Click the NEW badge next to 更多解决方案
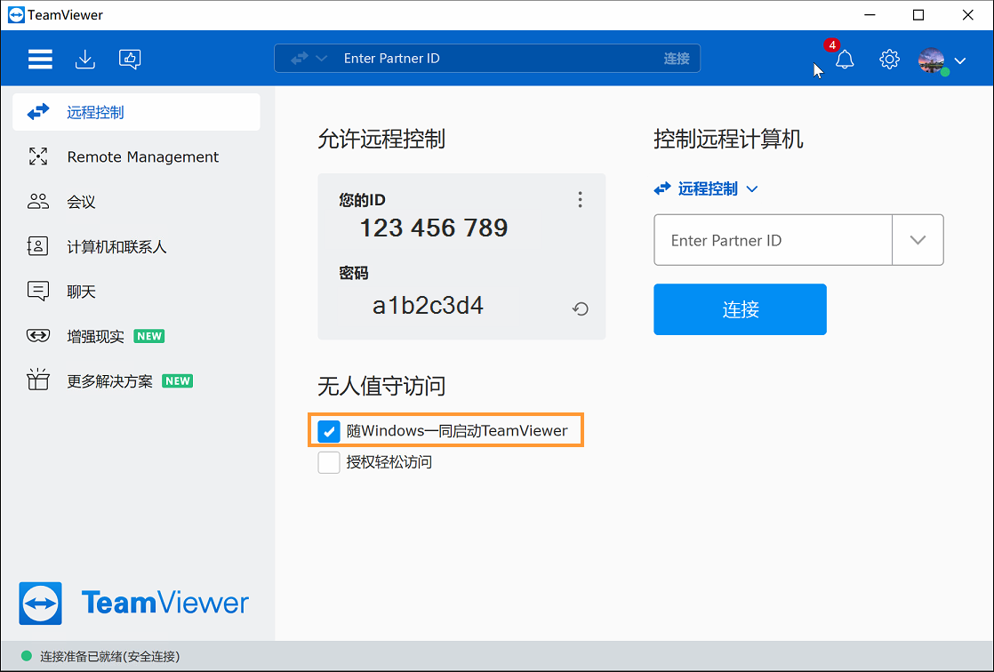This screenshot has height=672, width=994. [x=178, y=381]
